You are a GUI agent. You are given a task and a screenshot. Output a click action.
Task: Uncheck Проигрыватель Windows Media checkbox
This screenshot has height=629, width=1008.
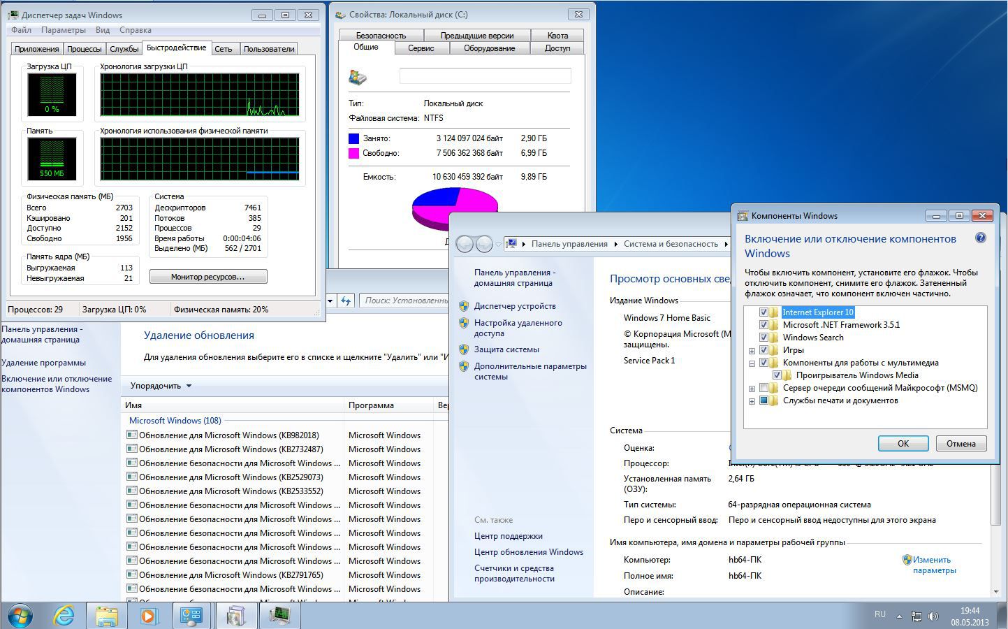tap(777, 375)
